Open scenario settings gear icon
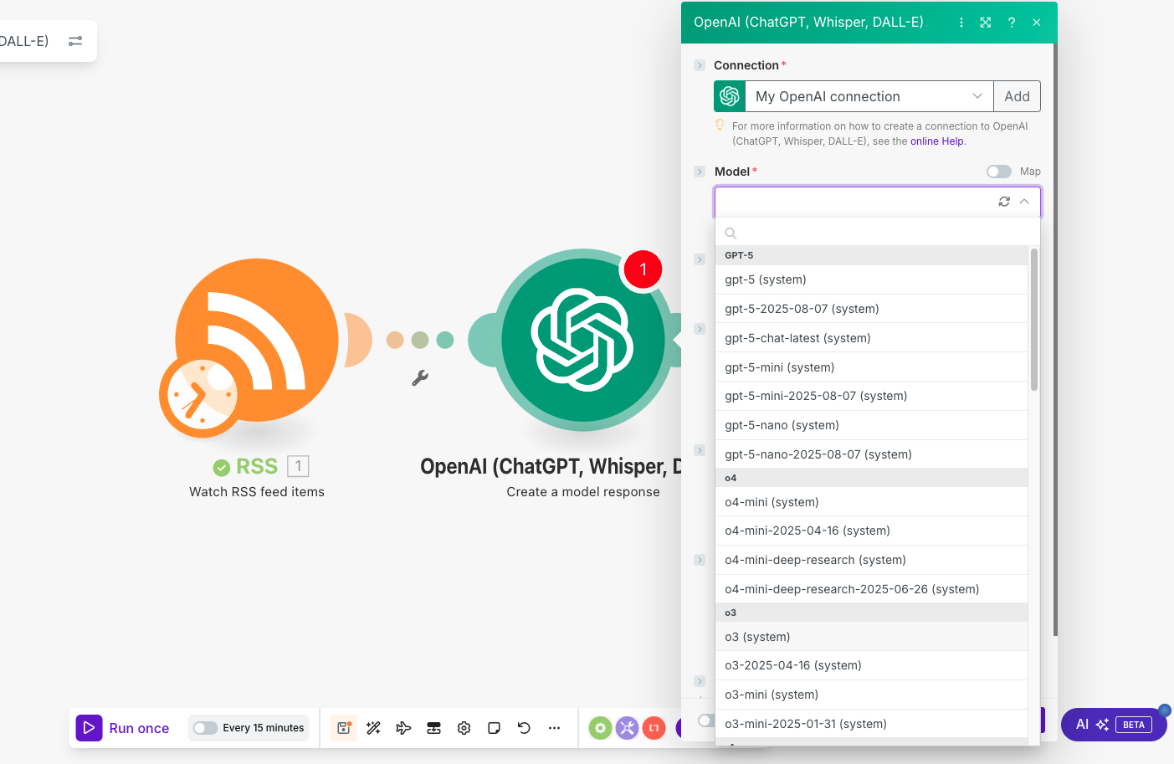The image size is (1174, 764). click(464, 728)
